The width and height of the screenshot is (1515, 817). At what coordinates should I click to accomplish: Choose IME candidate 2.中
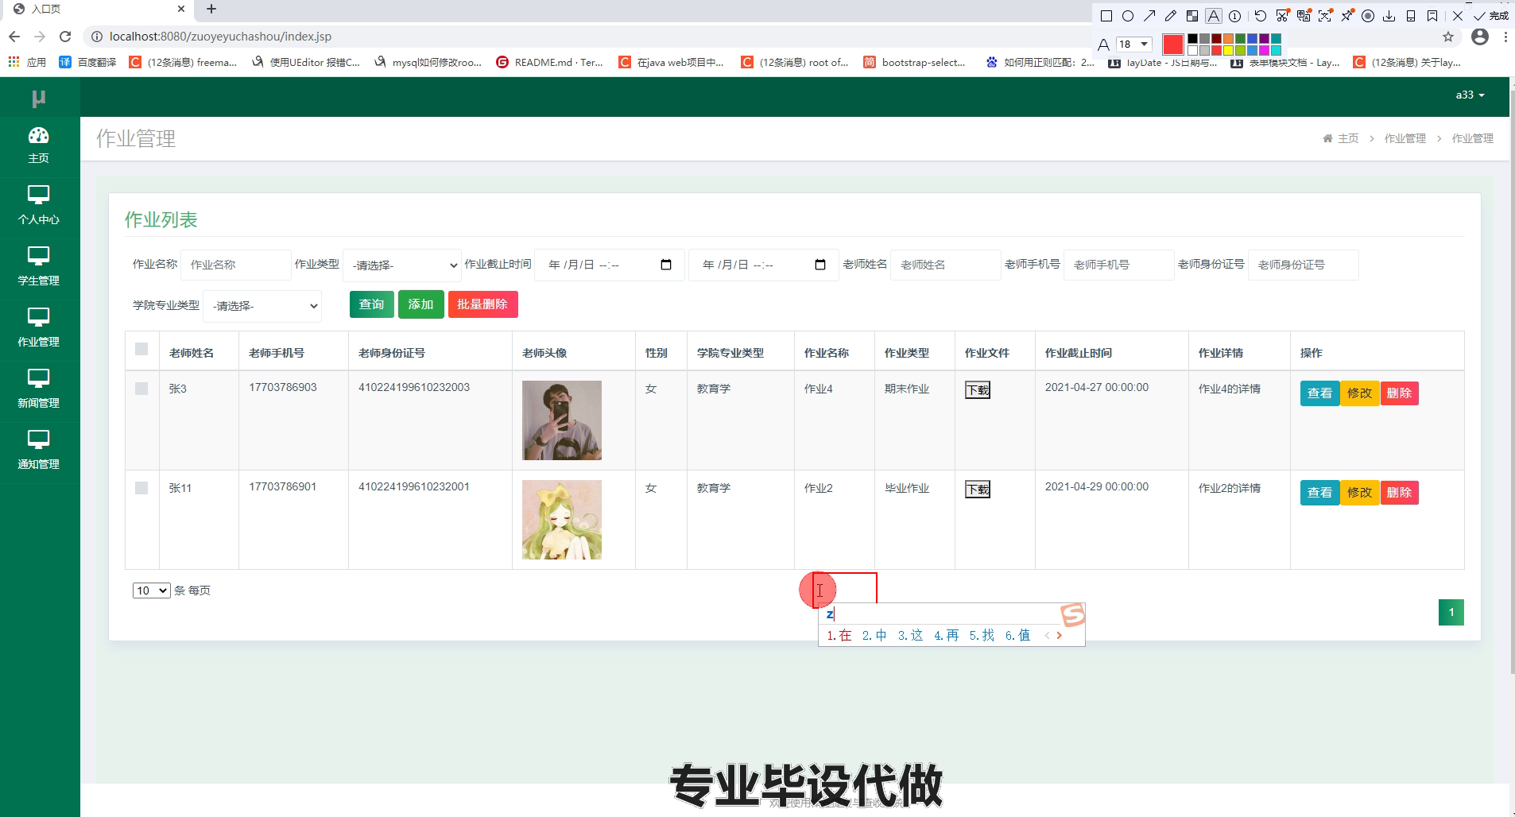coord(874,635)
